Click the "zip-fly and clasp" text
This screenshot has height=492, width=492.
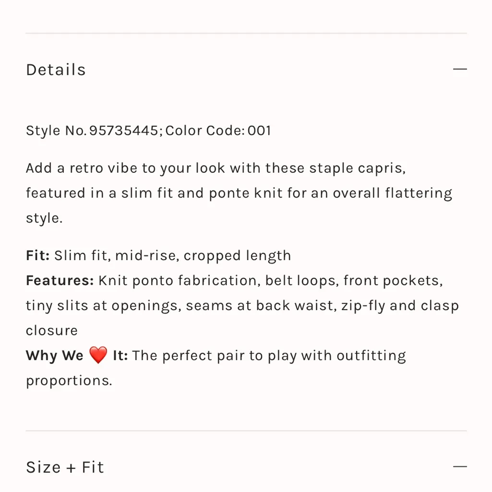pos(400,305)
